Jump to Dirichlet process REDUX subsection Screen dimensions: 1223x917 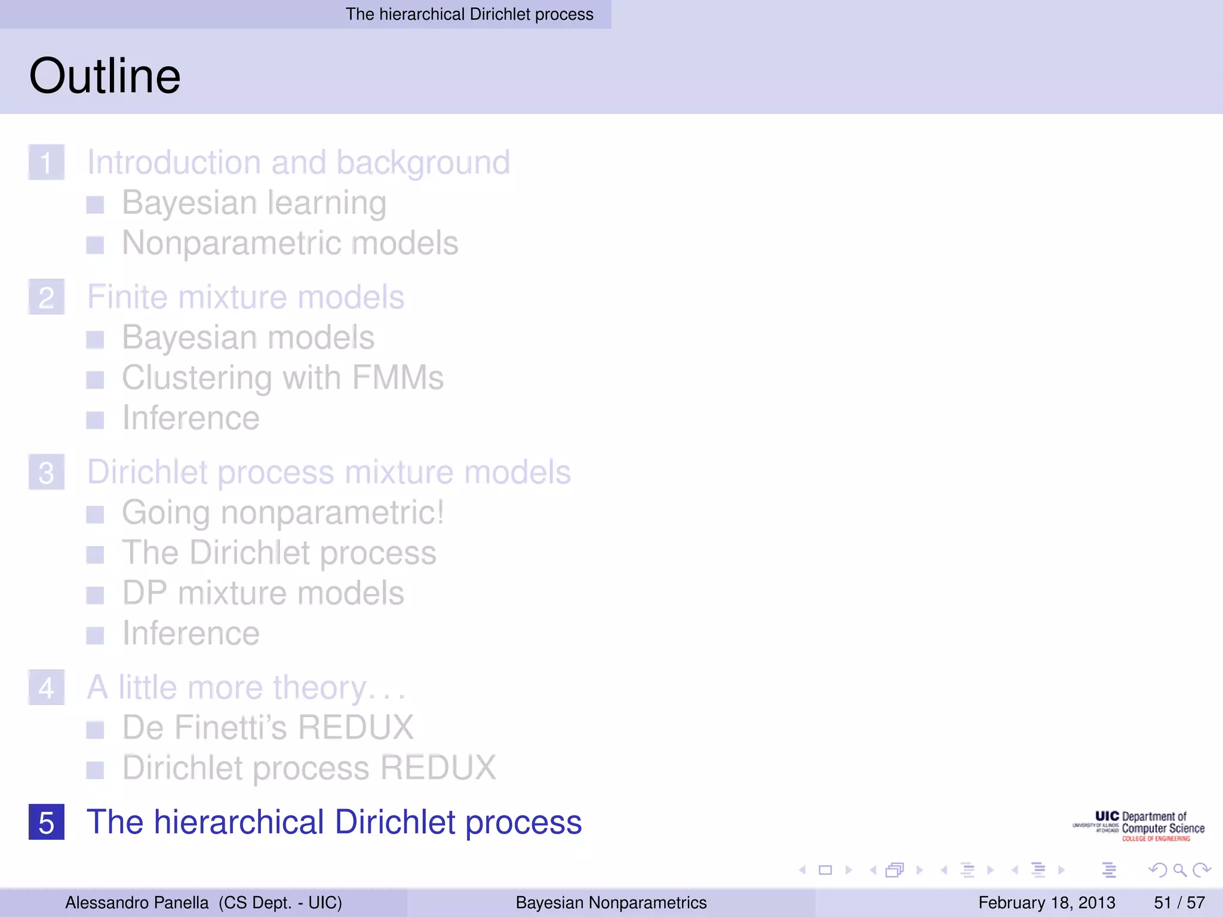pyautogui.click(x=309, y=767)
